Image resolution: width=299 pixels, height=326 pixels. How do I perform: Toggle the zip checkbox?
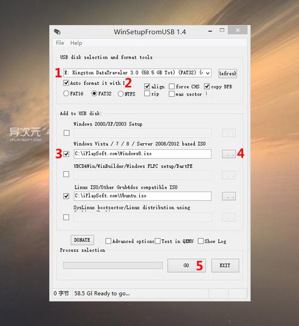pos(147,94)
